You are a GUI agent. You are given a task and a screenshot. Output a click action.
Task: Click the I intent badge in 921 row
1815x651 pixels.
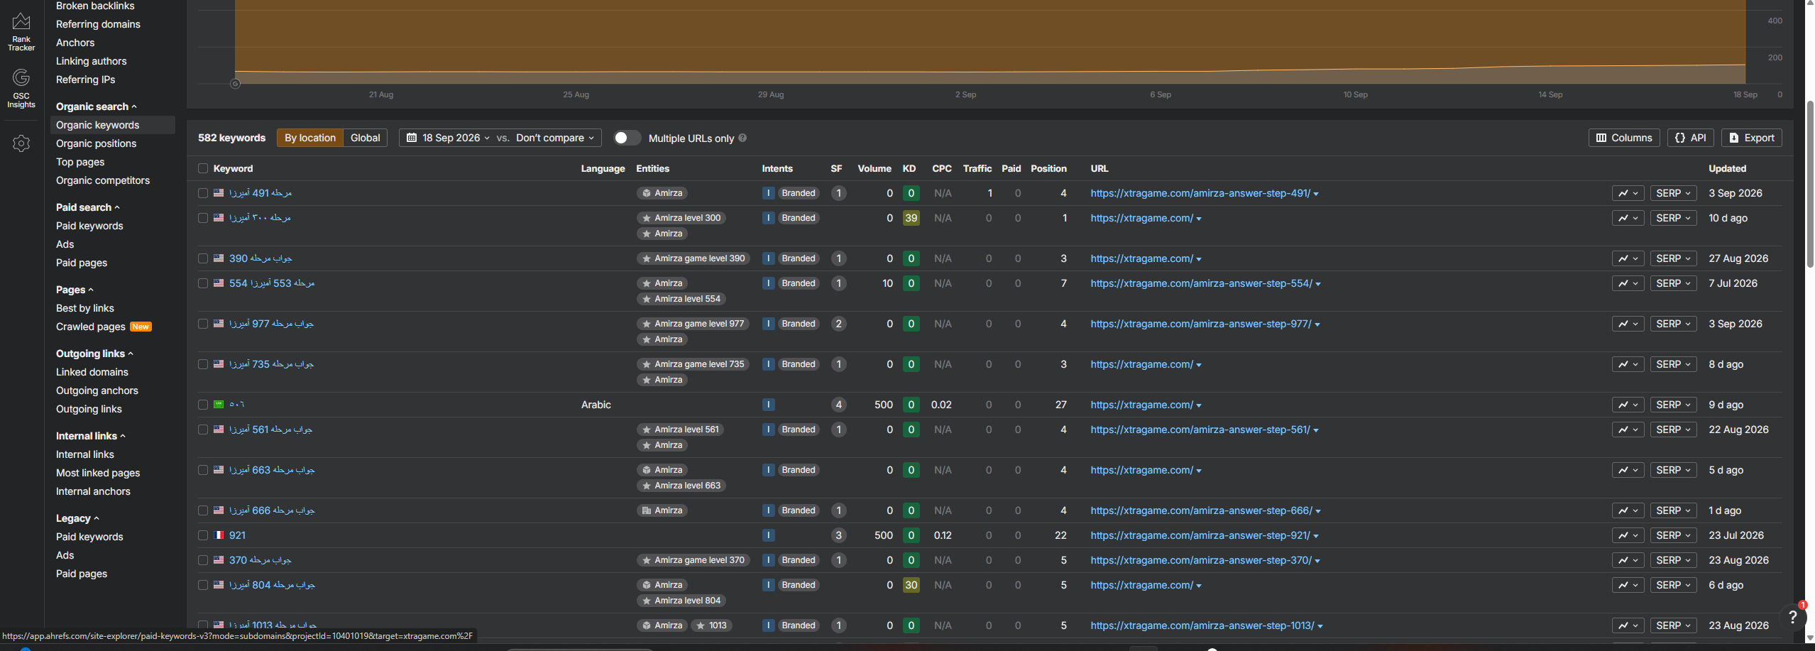768,535
